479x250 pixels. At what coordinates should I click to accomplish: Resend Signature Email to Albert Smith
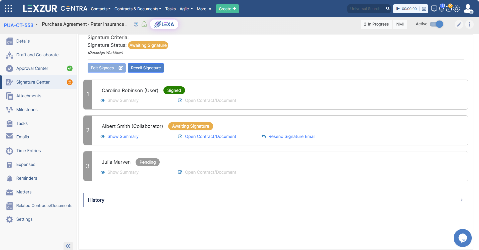pos(291,136)
